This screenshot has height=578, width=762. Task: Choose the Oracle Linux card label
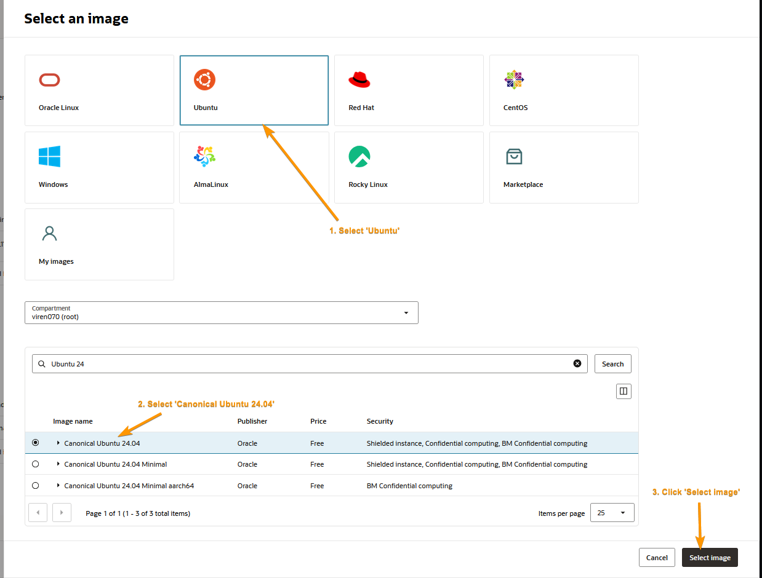pyautogui.click(x=58, y=108)
